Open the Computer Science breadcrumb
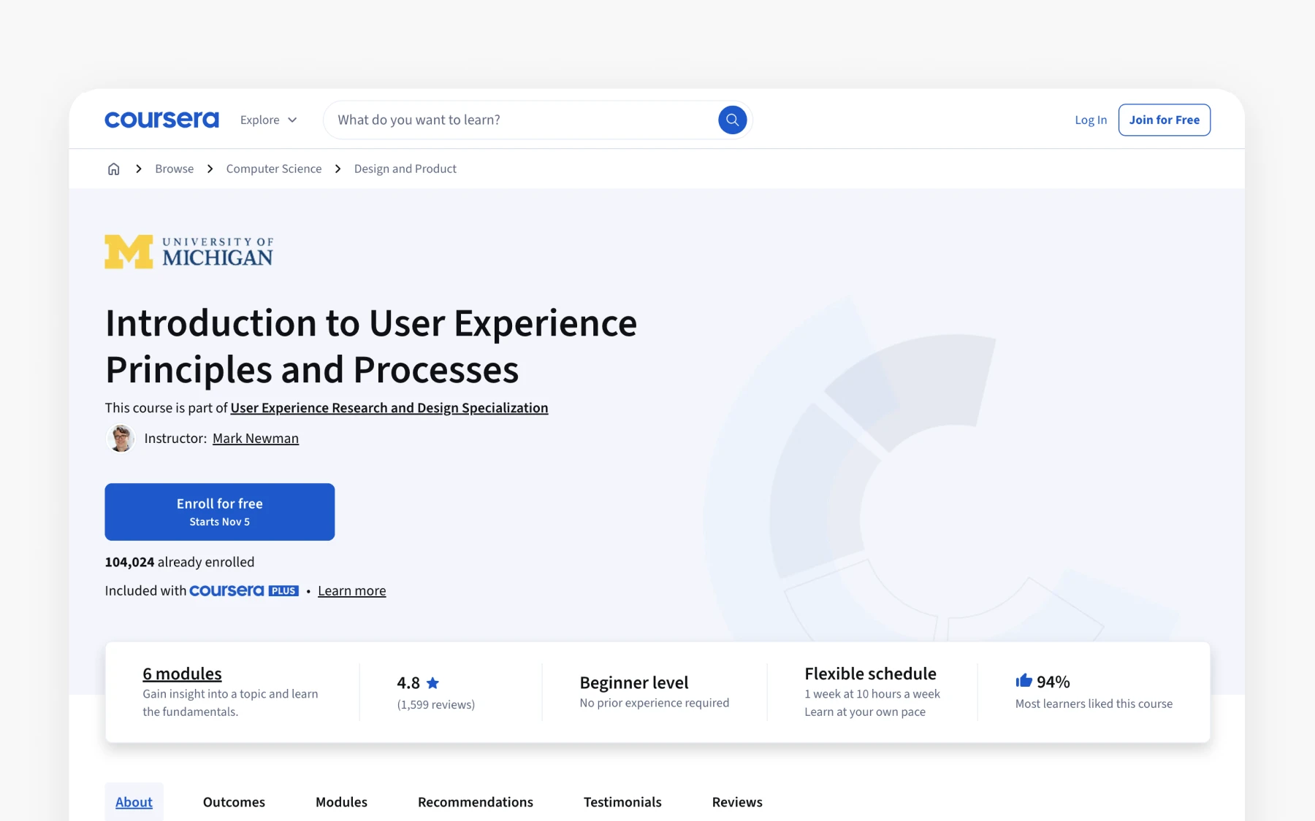Screen dimensions: 1315x821 pos(274,169)
